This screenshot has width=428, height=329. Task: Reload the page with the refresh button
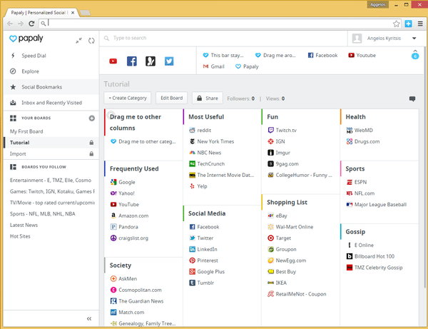[x=31, y=24]
